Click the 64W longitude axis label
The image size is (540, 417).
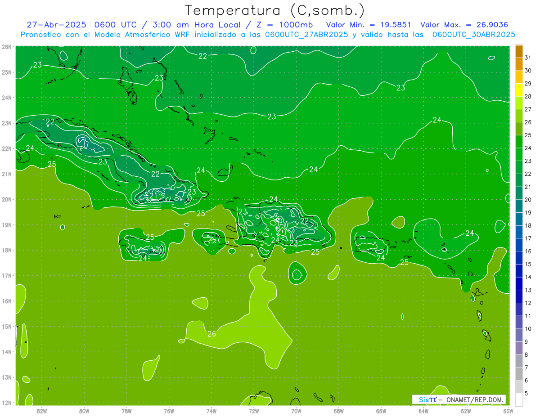click(423, 411)
